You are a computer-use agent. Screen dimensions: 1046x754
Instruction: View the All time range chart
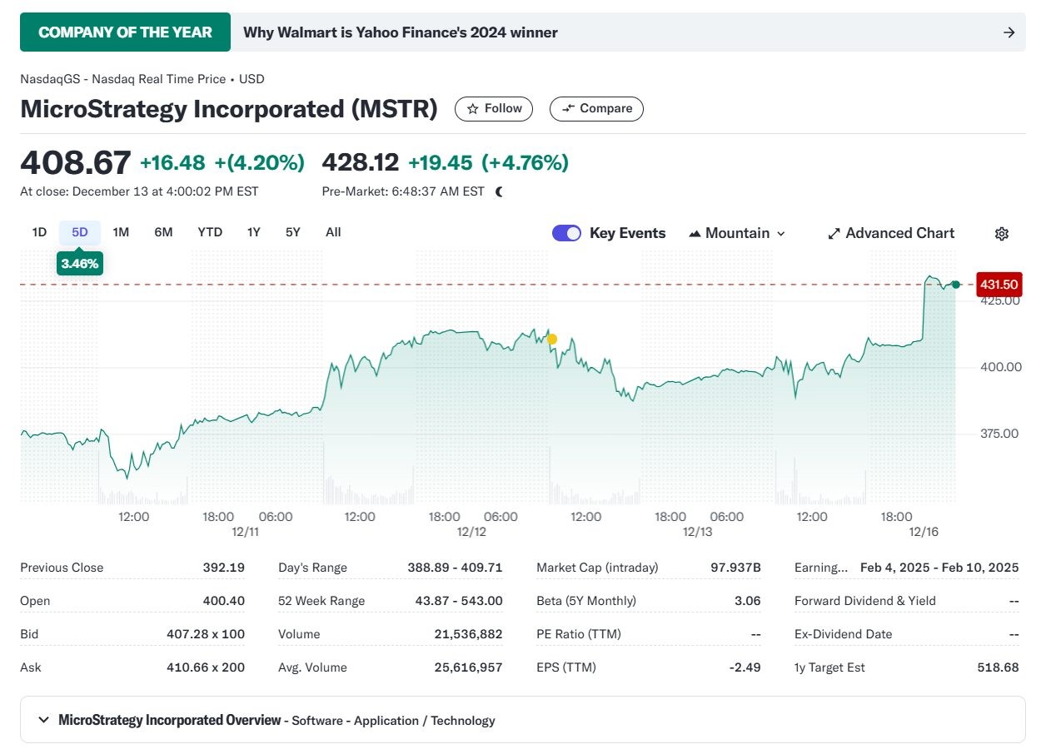click(x=333, y=232)
